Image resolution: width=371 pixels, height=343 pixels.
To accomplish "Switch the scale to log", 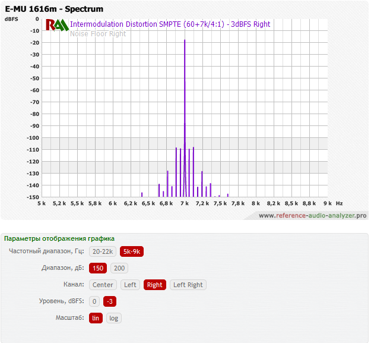I will [x=114, y=318].
